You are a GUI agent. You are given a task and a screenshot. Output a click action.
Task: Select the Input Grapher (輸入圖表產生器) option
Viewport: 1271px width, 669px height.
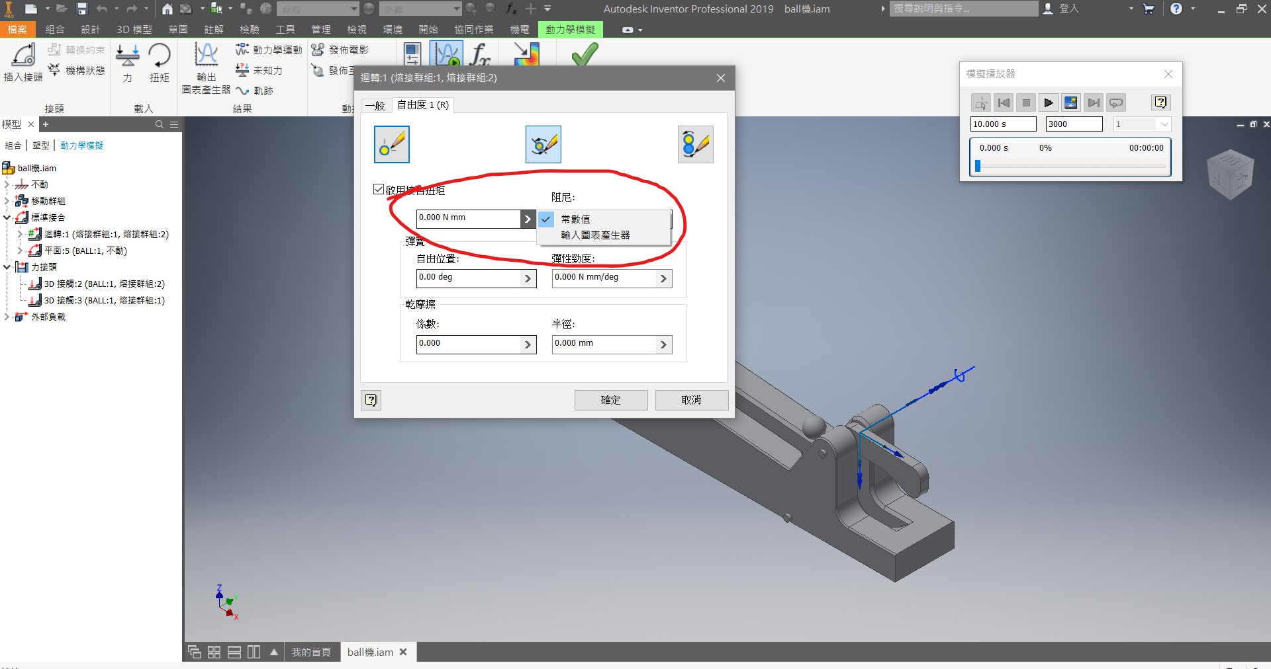[x=604, y=235]
